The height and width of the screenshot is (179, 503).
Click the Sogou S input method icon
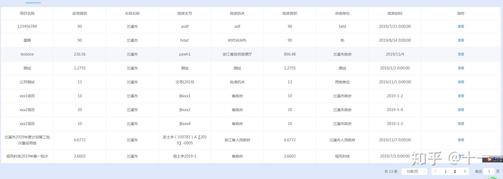489,159
